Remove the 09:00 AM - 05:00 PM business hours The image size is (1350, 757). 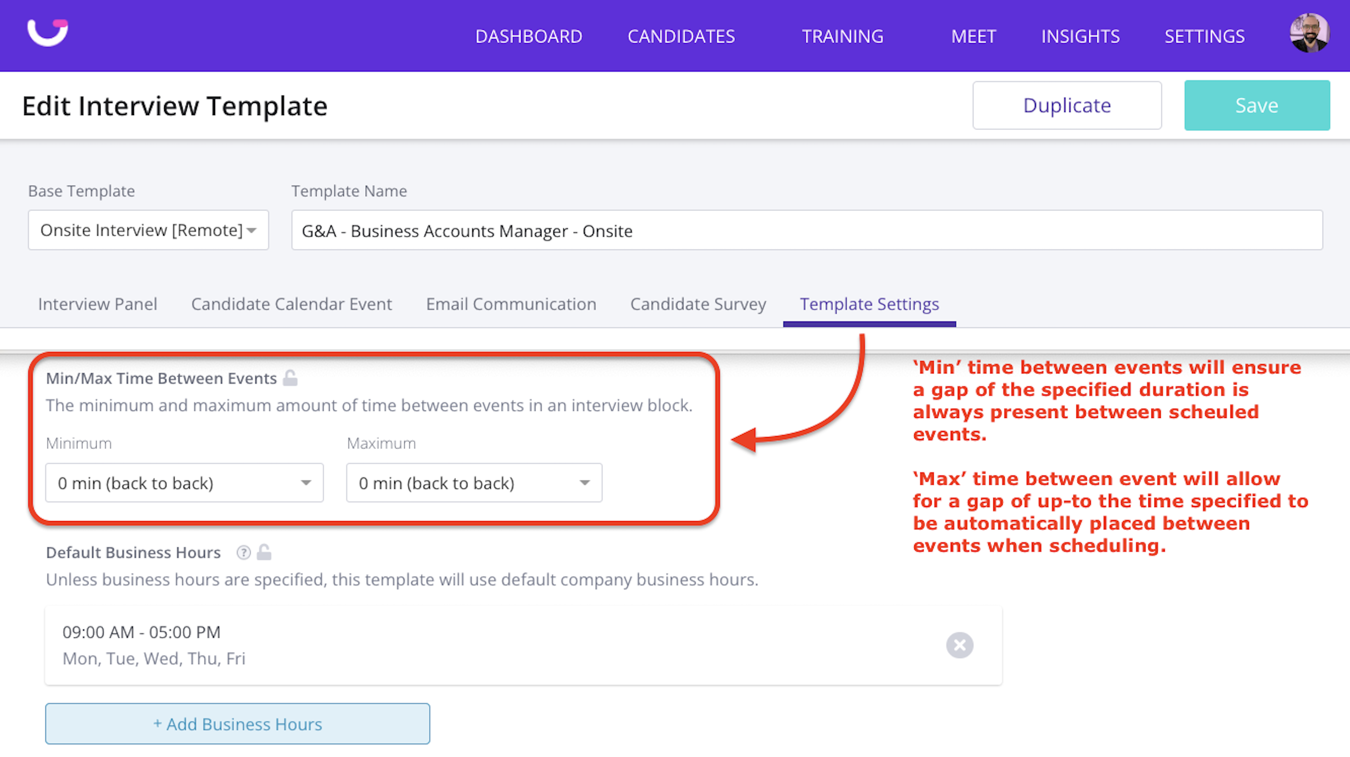959,645
